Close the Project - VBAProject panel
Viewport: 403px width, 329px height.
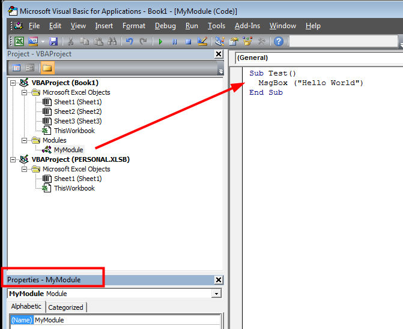219,54
